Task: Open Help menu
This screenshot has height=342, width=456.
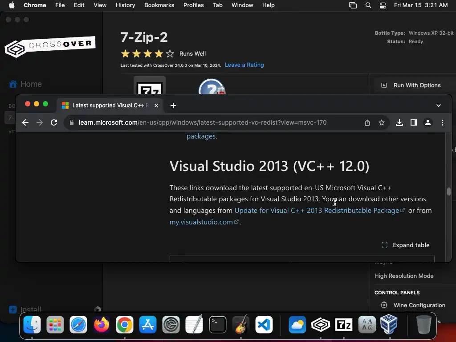Action: (268, 5)
